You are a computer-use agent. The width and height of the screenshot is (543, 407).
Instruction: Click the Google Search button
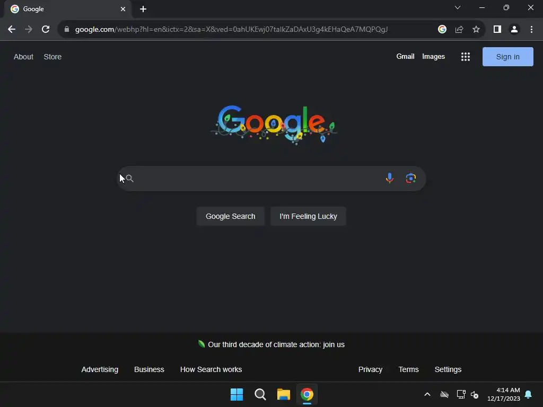(231, 216)
